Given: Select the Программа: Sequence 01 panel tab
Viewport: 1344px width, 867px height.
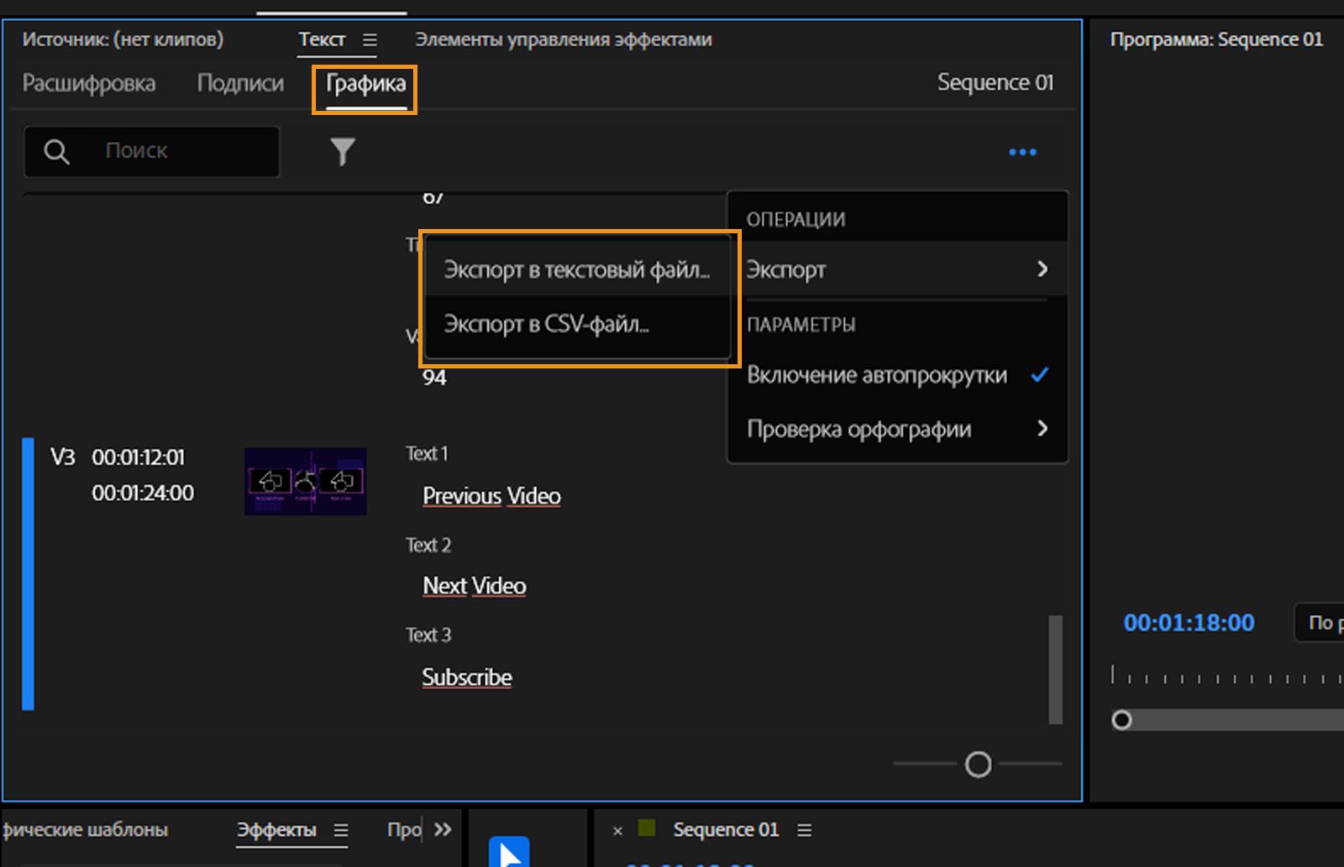Looking at the screenshot, I should point(1216,39).
